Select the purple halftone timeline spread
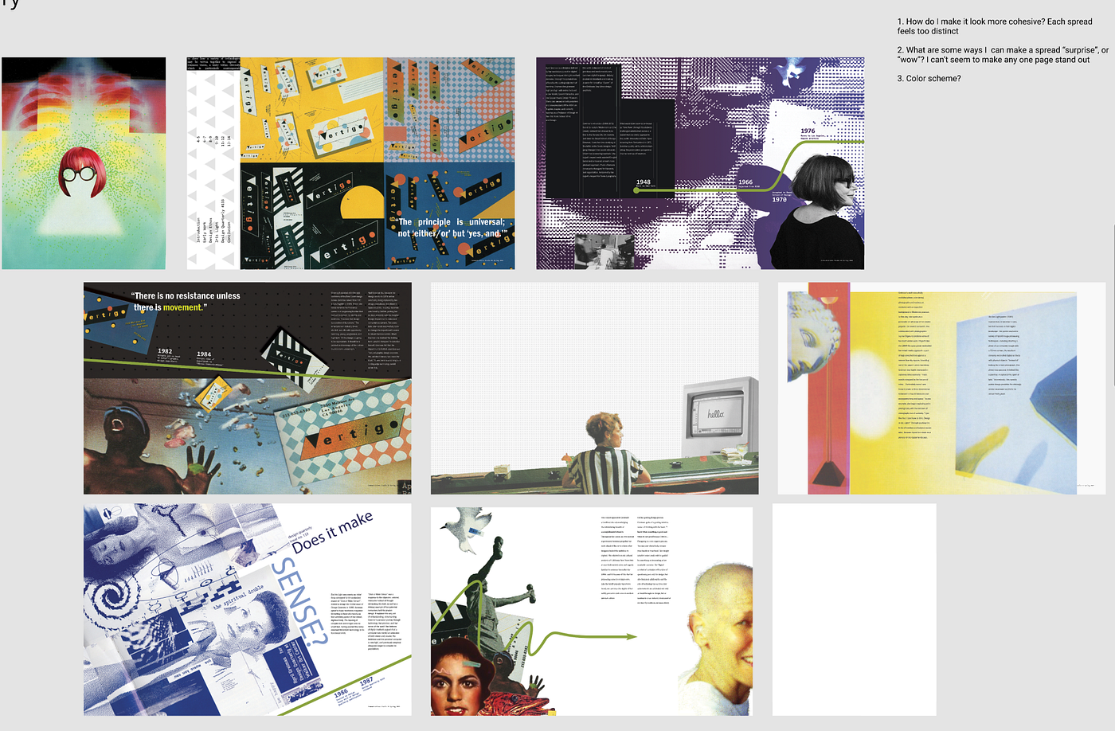Screen dimensions: 1115x731 (x=700, y=163)
